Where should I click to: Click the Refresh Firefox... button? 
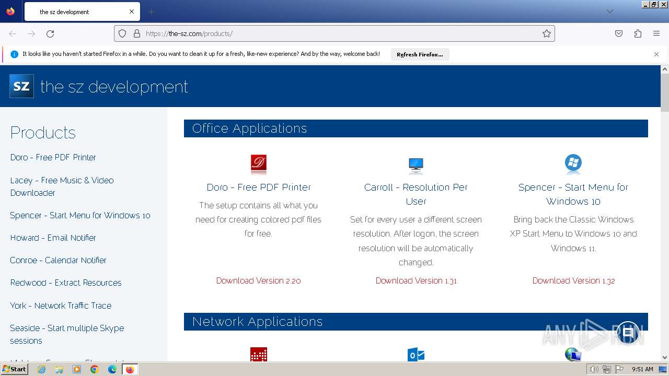(420, 54)
